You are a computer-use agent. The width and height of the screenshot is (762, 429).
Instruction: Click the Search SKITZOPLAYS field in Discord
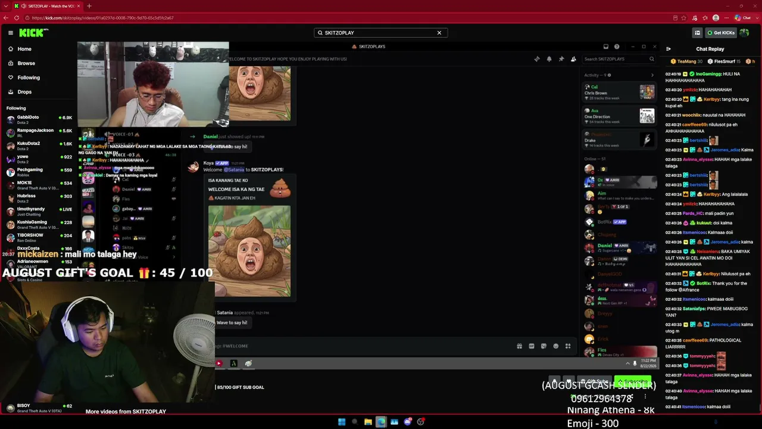[x=619, y=59]
